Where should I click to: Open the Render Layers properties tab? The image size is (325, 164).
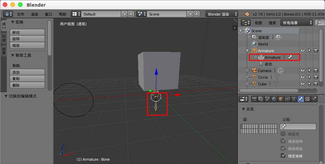tap(261, 99)
